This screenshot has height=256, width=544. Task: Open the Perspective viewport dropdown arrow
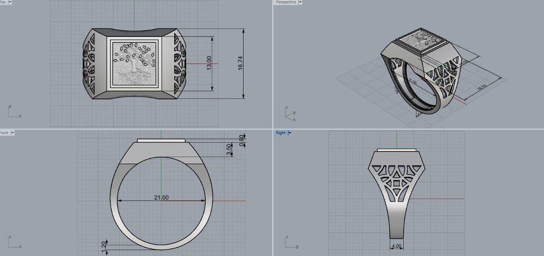coord(300,2)
